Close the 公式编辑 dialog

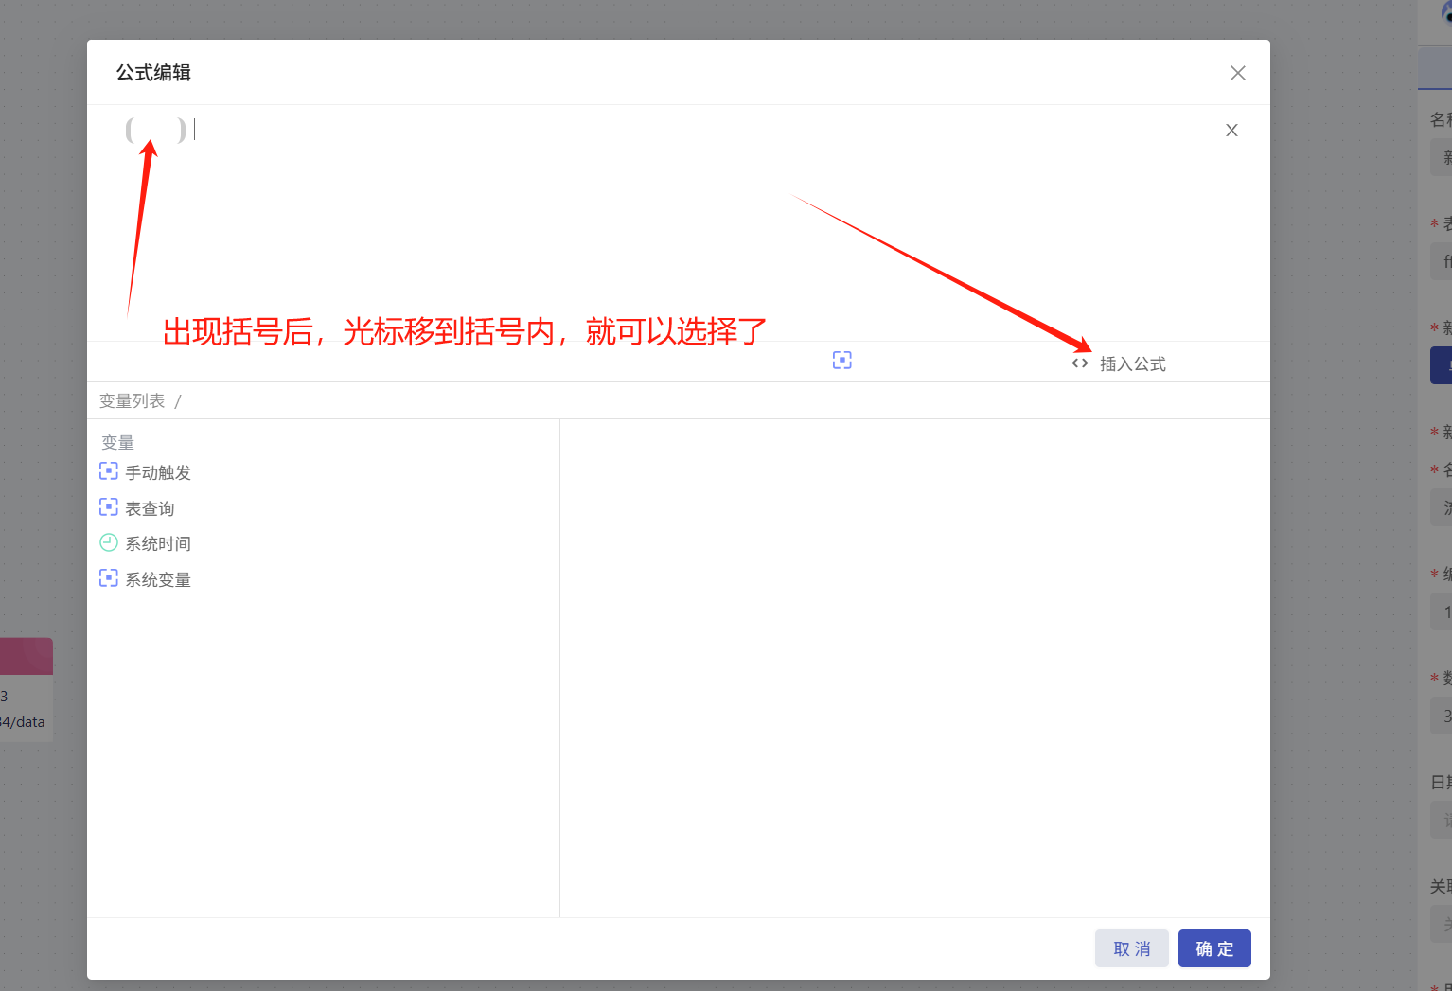1237,73
